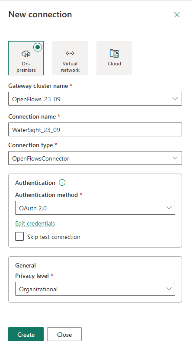Choose the Virtual network connection option
This screenshot has width=192, height=348.
(70, 58)
